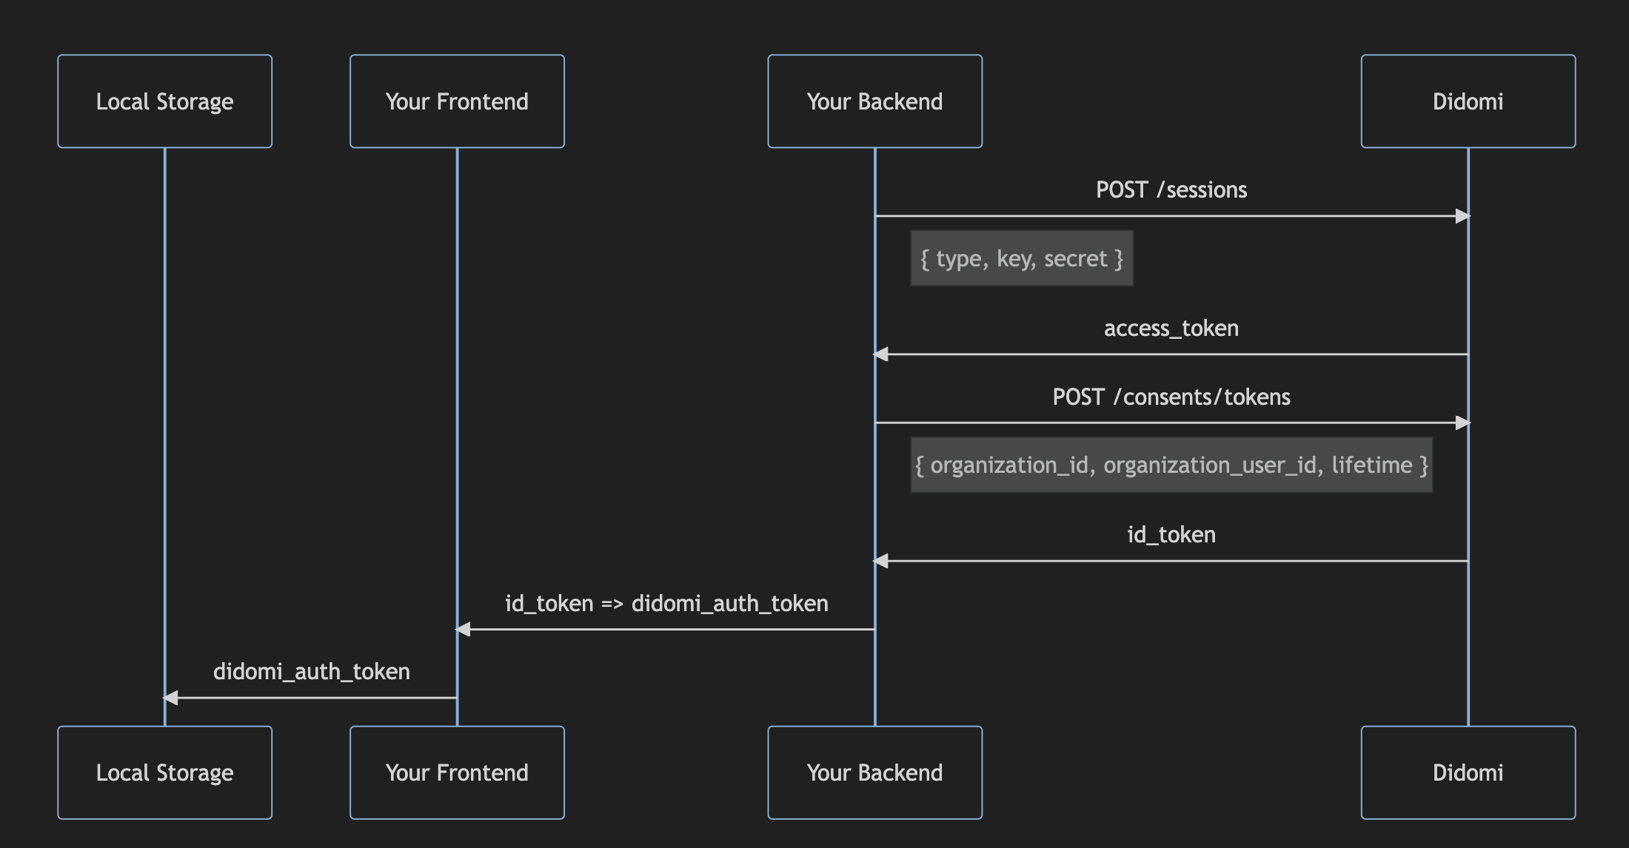
Task: Select the top Your Frontend participant box
Action: coord(457,101)
